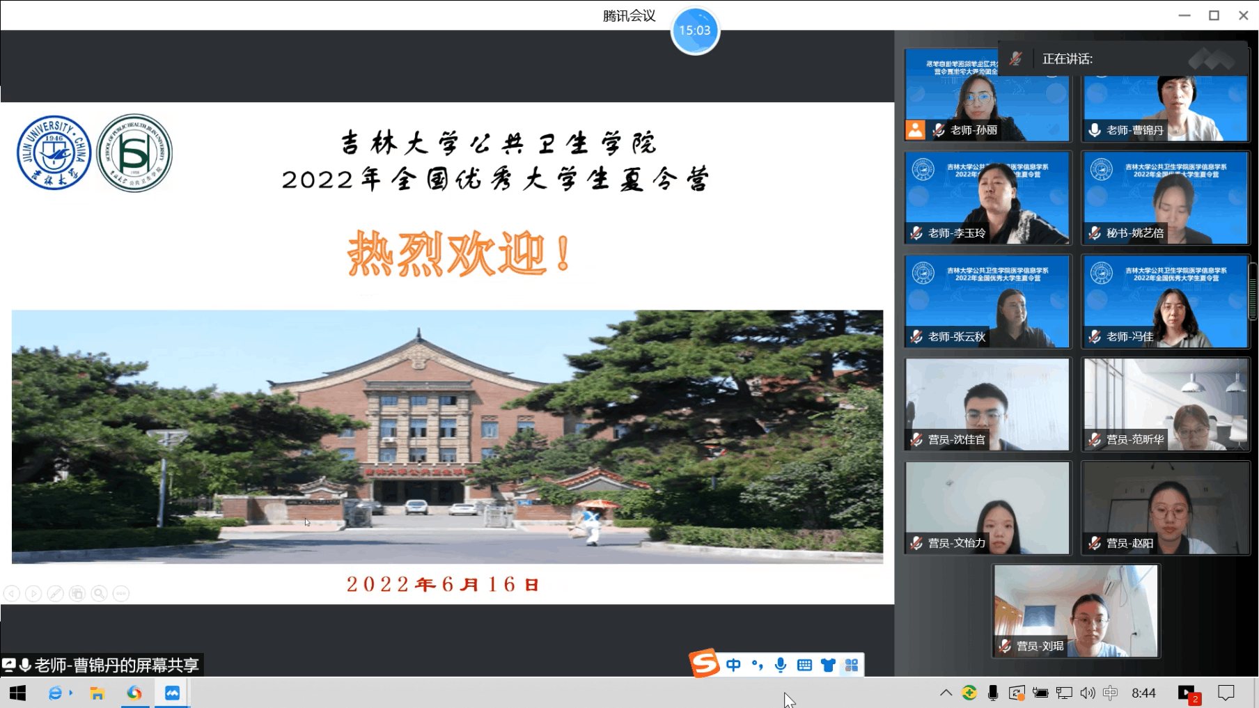Open slideshow more options (three dots)
This screenshot has width=1259, height=708.
click(x=121, y=593)
